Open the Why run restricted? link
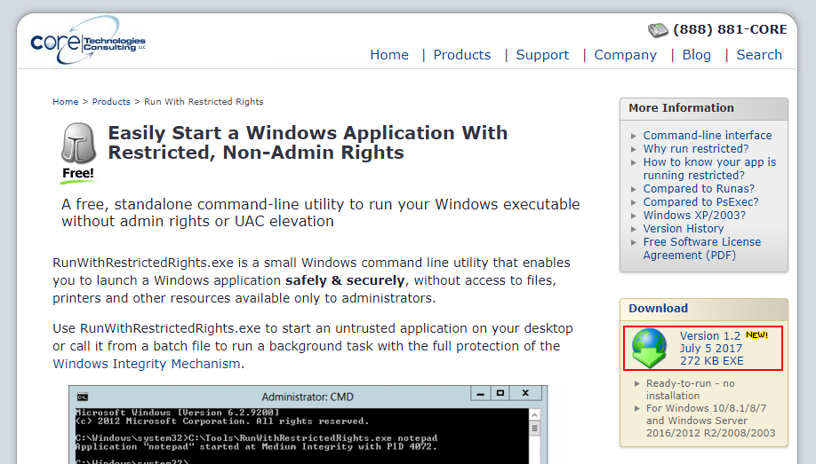 pos(696,149)
